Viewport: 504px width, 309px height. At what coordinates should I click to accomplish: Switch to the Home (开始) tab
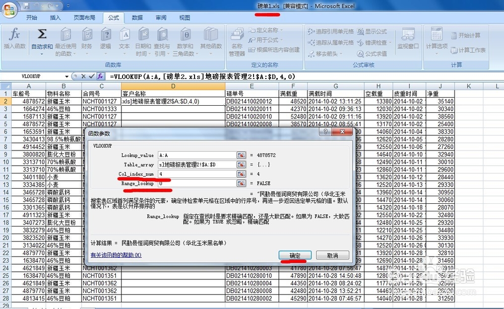pos(31,18)
